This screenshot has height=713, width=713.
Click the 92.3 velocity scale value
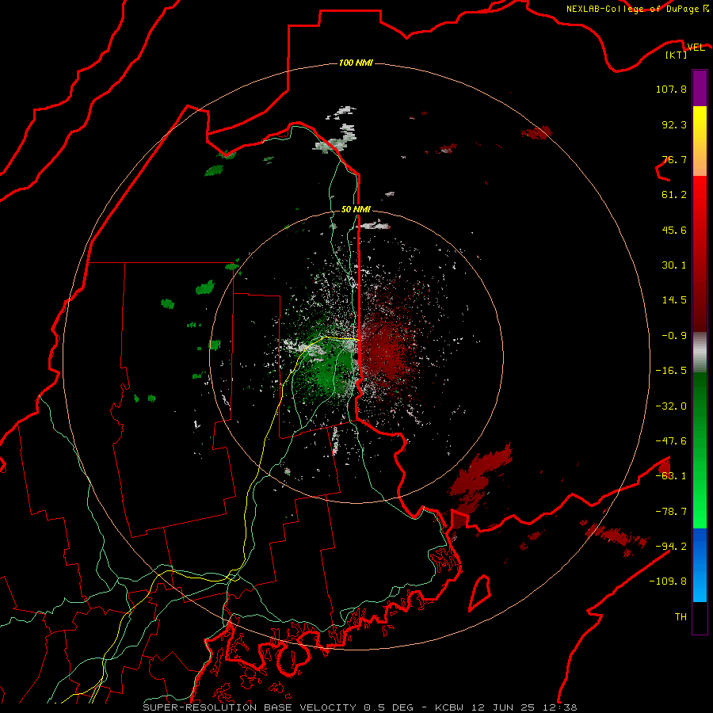click(x=674, y=124)
